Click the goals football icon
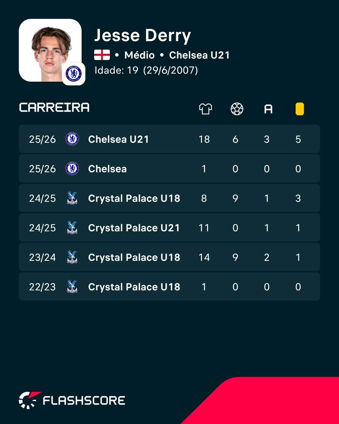The image size is (339, 424). click(237, 109)
